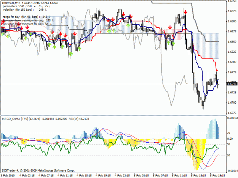The height and width of the screenshot is (178, 238).
Task: Click the MACD_OsMA [TF0] (12,26,9) indicator label
Action: click(21, 119)
